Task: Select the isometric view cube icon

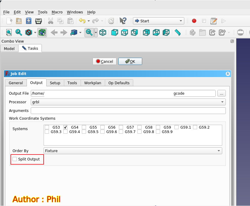Action: point(103,32)
